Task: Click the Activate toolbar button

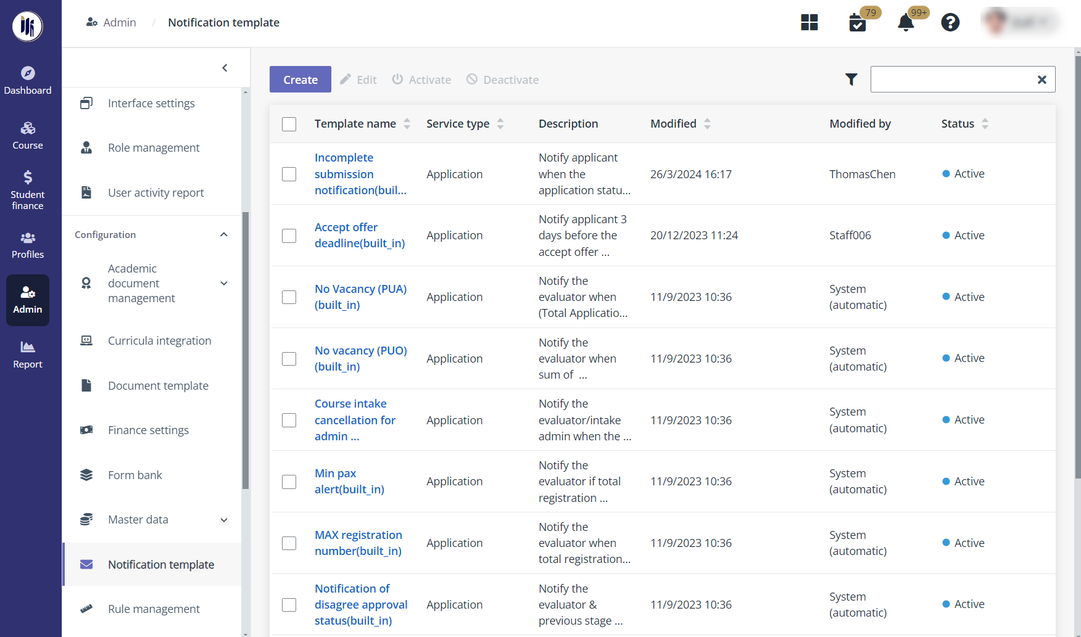Action: coord(421,80)
